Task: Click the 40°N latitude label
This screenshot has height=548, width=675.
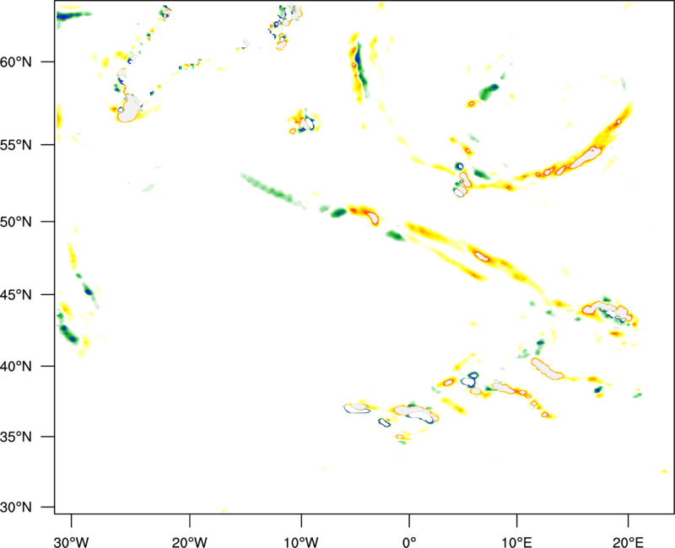Action: [16, 366]
